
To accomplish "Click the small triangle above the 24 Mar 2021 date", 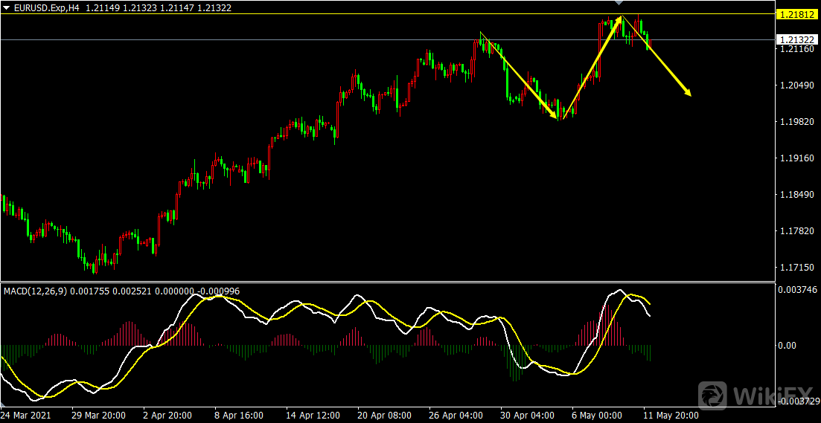I will tap(3, 405).
